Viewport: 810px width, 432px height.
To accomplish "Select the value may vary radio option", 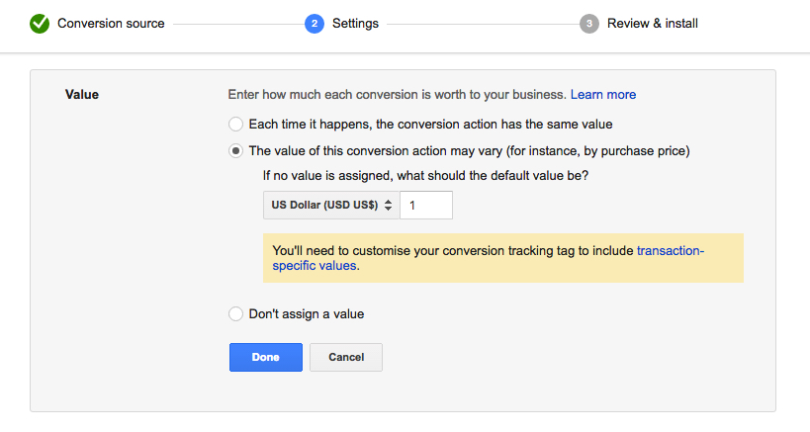I will pyautogui.click(x=235, y=150).
